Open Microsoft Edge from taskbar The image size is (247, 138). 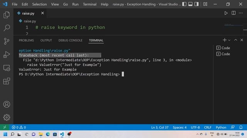pyautogui.click(x=48, y=134)
